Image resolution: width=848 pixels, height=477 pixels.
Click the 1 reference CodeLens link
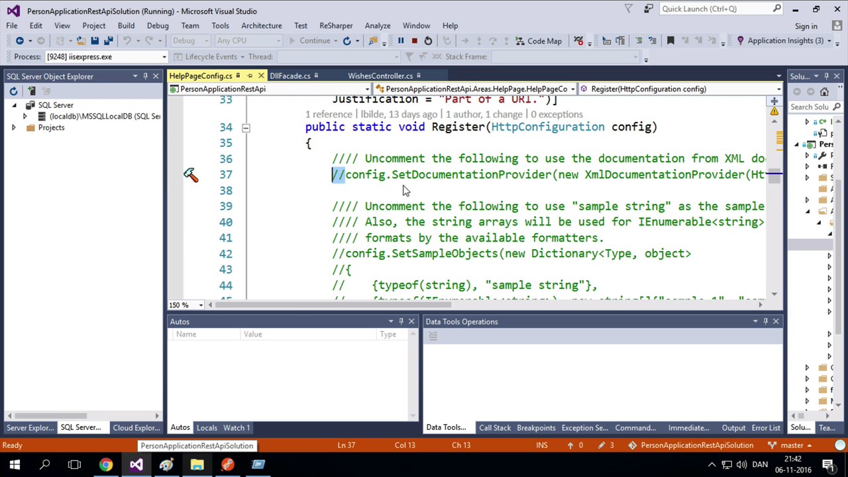pyautogui.click(x=329, y=115)
